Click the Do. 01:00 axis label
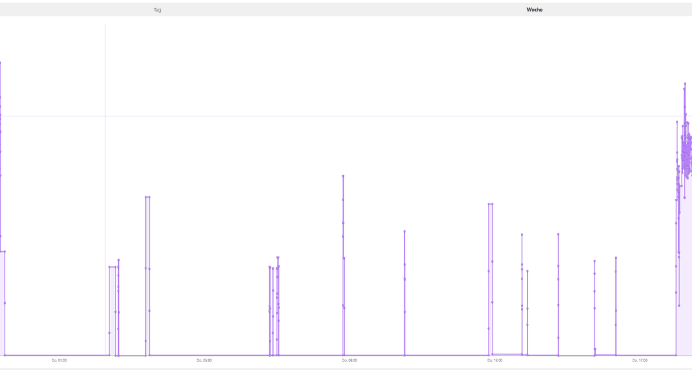Image resolution: width=692 pixels, height=370 pixels. coord(59,361)
